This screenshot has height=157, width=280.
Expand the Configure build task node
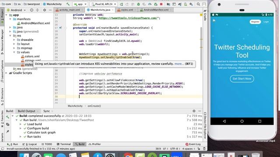click(x=21, y=128)
